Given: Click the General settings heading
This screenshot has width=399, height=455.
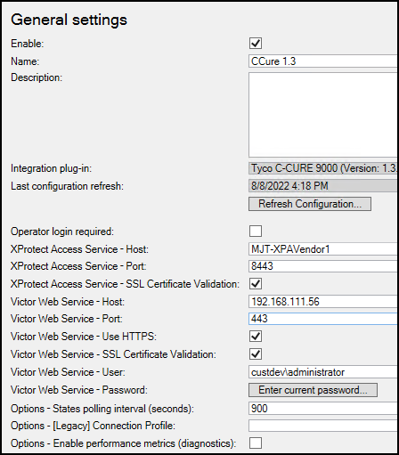Looking at the screenshot, I should click(69, 20).
